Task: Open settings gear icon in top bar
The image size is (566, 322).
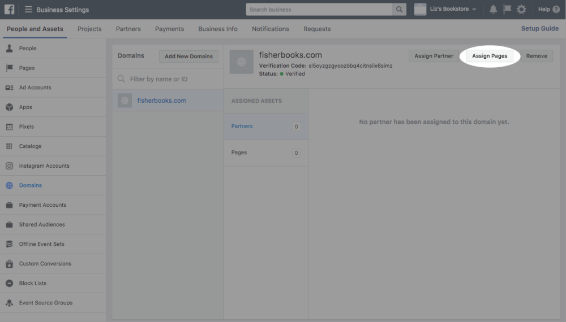Action: [521, 10]
